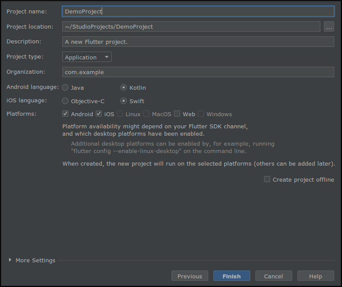Select Java as Android language

65,88
